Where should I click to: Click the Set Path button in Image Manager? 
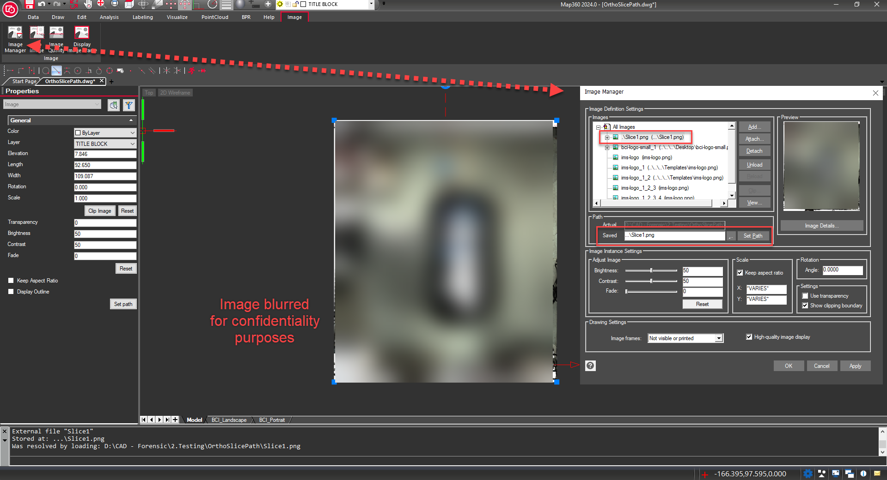pyautogui.click(x=753, y=236)
